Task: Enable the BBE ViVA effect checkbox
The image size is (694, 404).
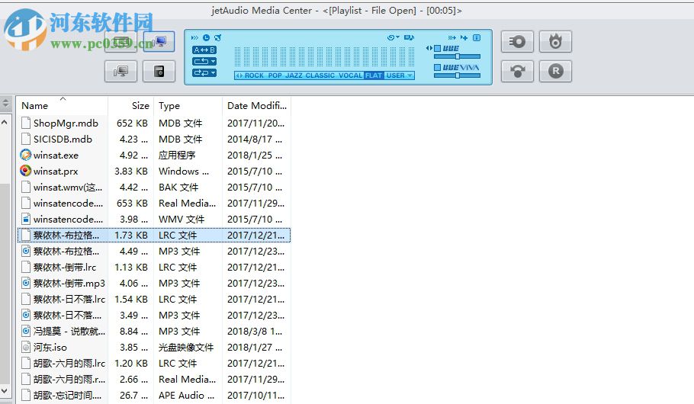Action: pos(437,67)
